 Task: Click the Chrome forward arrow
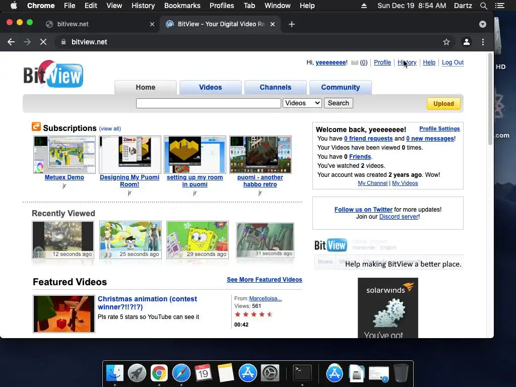click(27, 42)
